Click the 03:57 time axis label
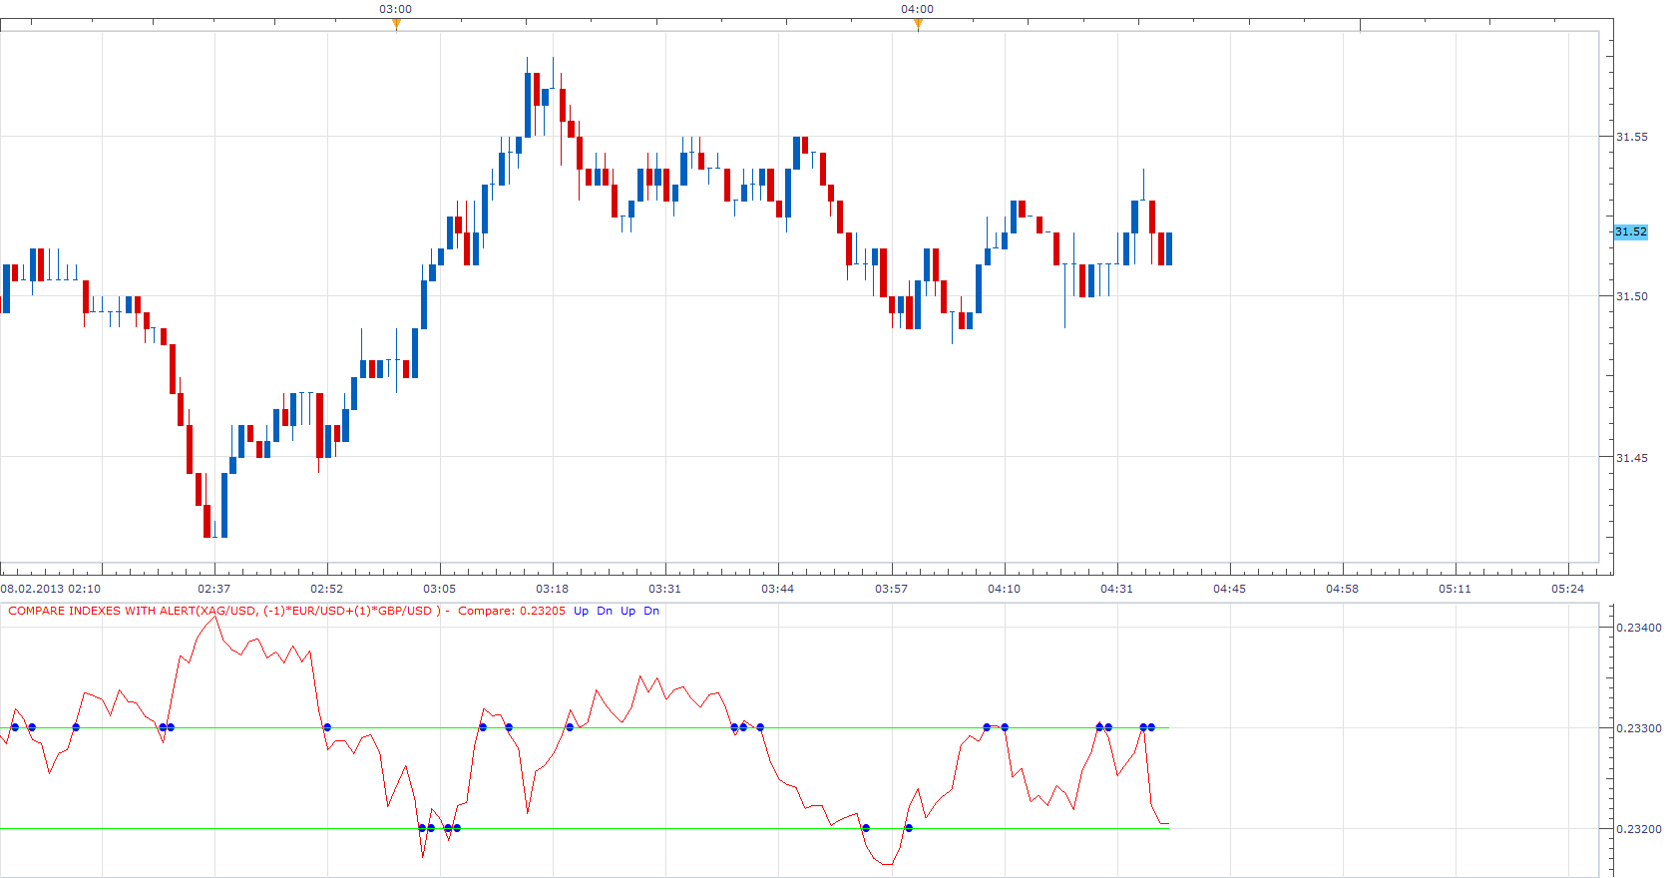 [x=892, y=589]
